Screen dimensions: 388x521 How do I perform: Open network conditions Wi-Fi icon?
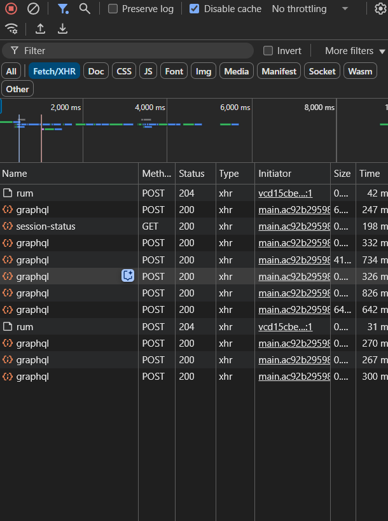coord(11,29)
